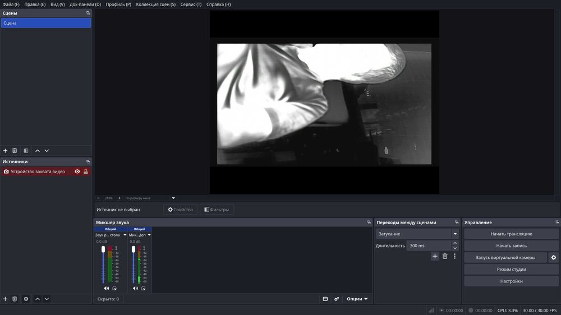Viewport: 561px width, 315px height.
Task: Undock the Микшер звука panel
Action: (x=369, y=223)
